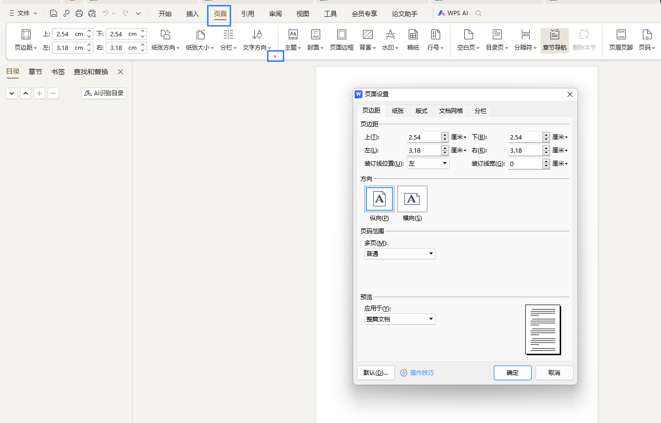Screen dimensions: 661x423
Task: Switch to the 书签 sidebar tab
Action: [x=58, y=72]
